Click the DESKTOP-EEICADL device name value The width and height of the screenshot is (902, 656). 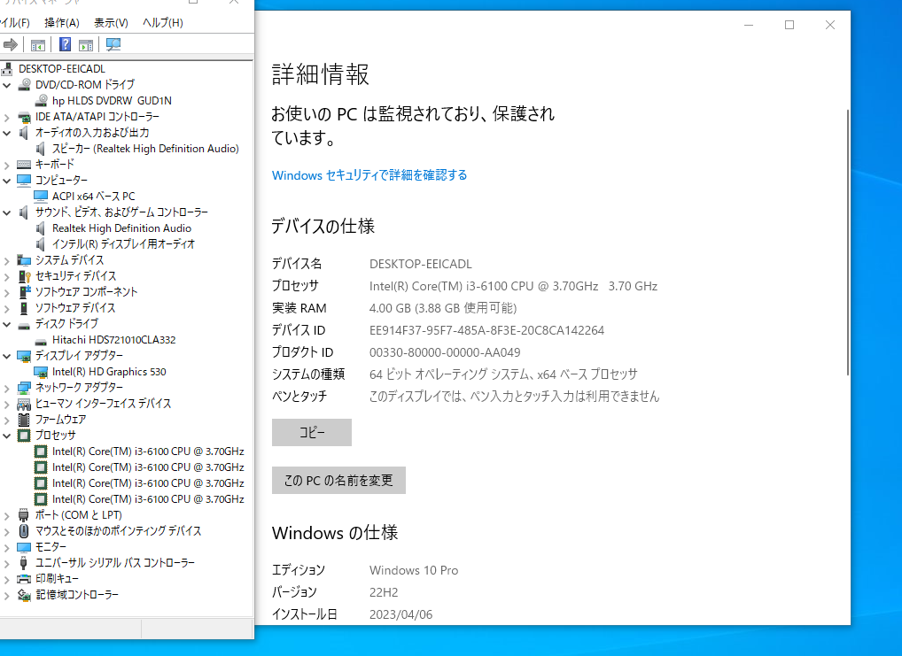tap(421, 264)
